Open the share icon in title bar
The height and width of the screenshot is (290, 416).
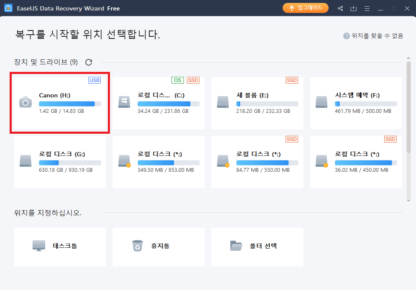(340, 8)
